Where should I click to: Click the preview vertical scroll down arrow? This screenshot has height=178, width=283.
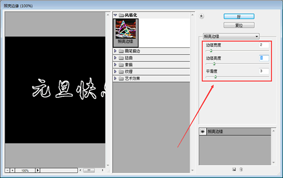coord(108,165)
